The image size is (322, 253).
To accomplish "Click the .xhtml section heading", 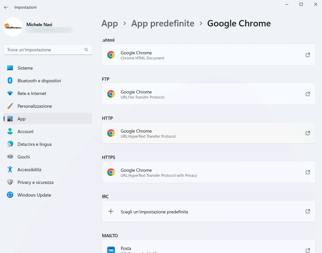I will (108, 40).
